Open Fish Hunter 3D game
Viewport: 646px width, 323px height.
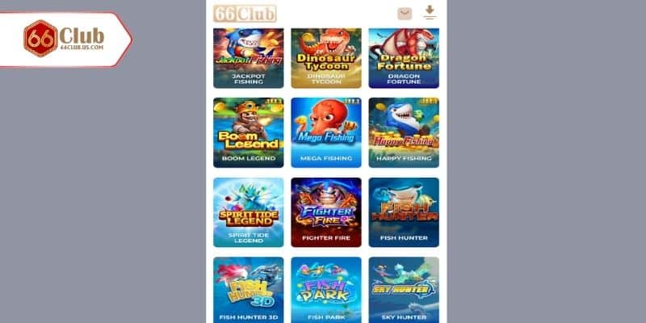[x=249, y=290]
